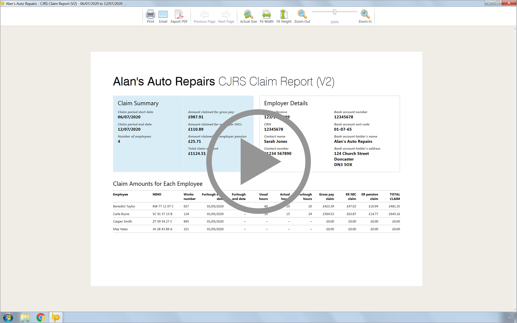Set view to Actual Size
The width and height of the screenshot is (517, 323).
(248, 16)
